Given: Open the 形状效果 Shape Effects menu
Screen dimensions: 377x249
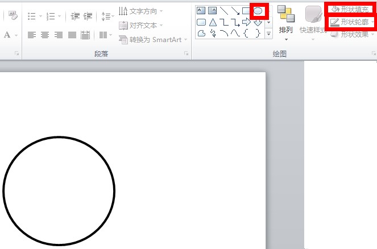Looking at the screenshot, I should click(x=351, y=34).
